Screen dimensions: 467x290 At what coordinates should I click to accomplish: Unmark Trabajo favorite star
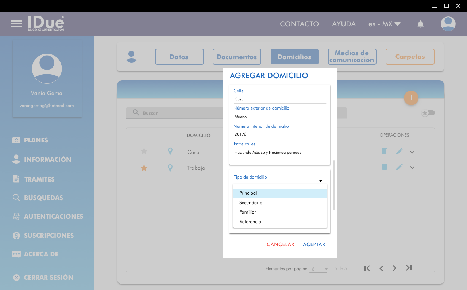coord(144,168)
